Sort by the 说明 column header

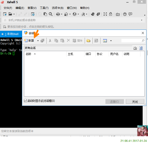click(x=131, y=54)
